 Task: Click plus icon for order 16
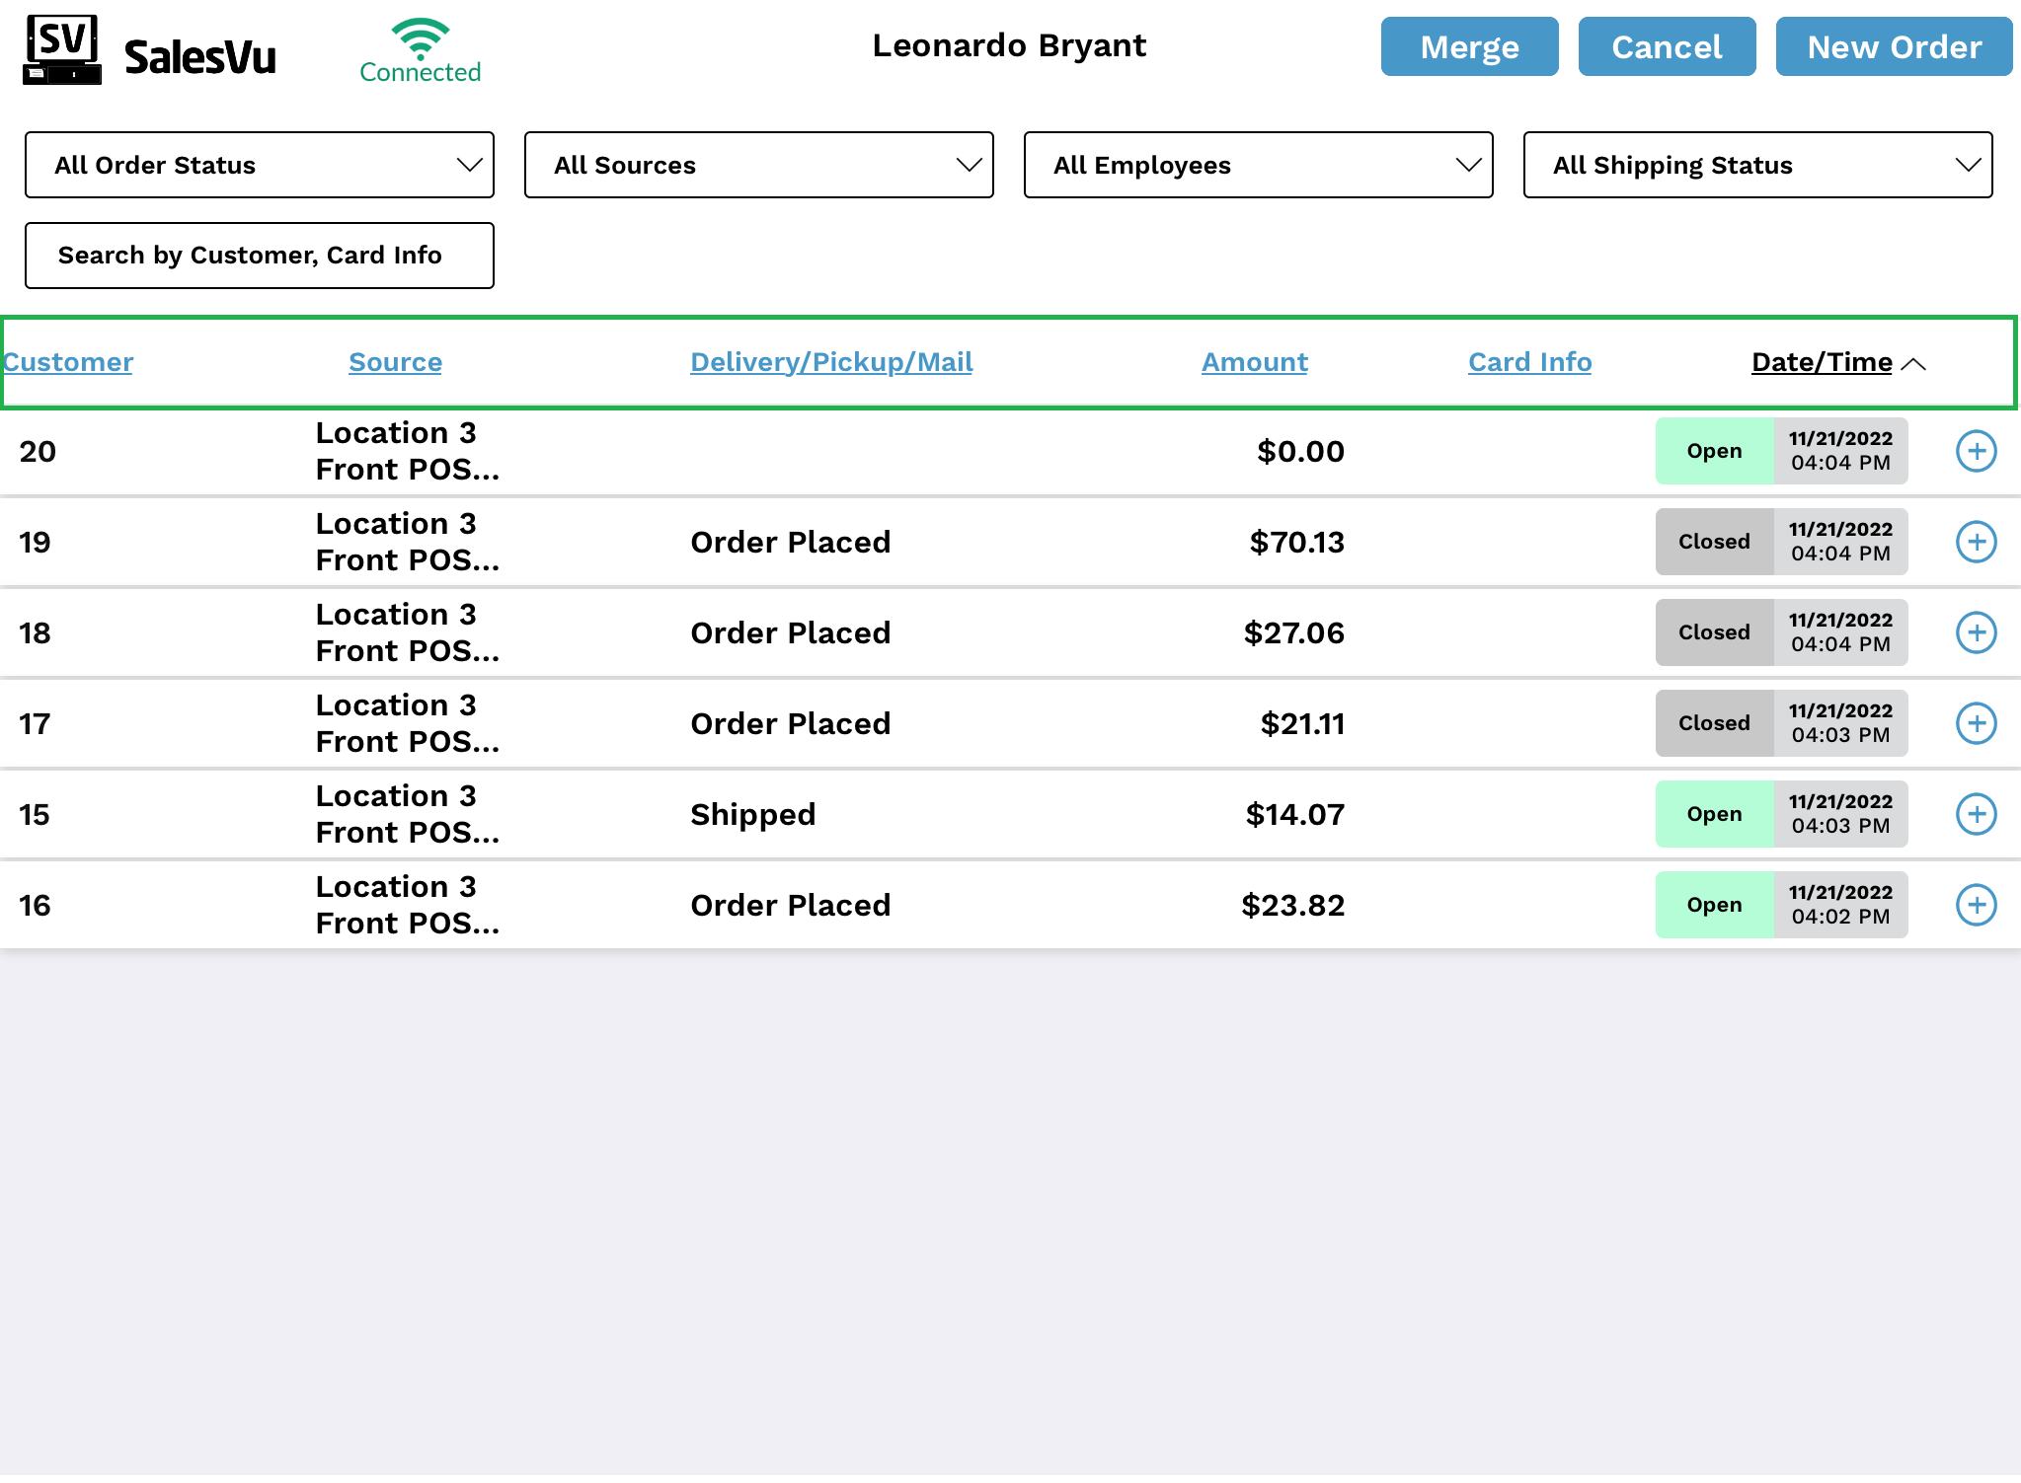1976,905
